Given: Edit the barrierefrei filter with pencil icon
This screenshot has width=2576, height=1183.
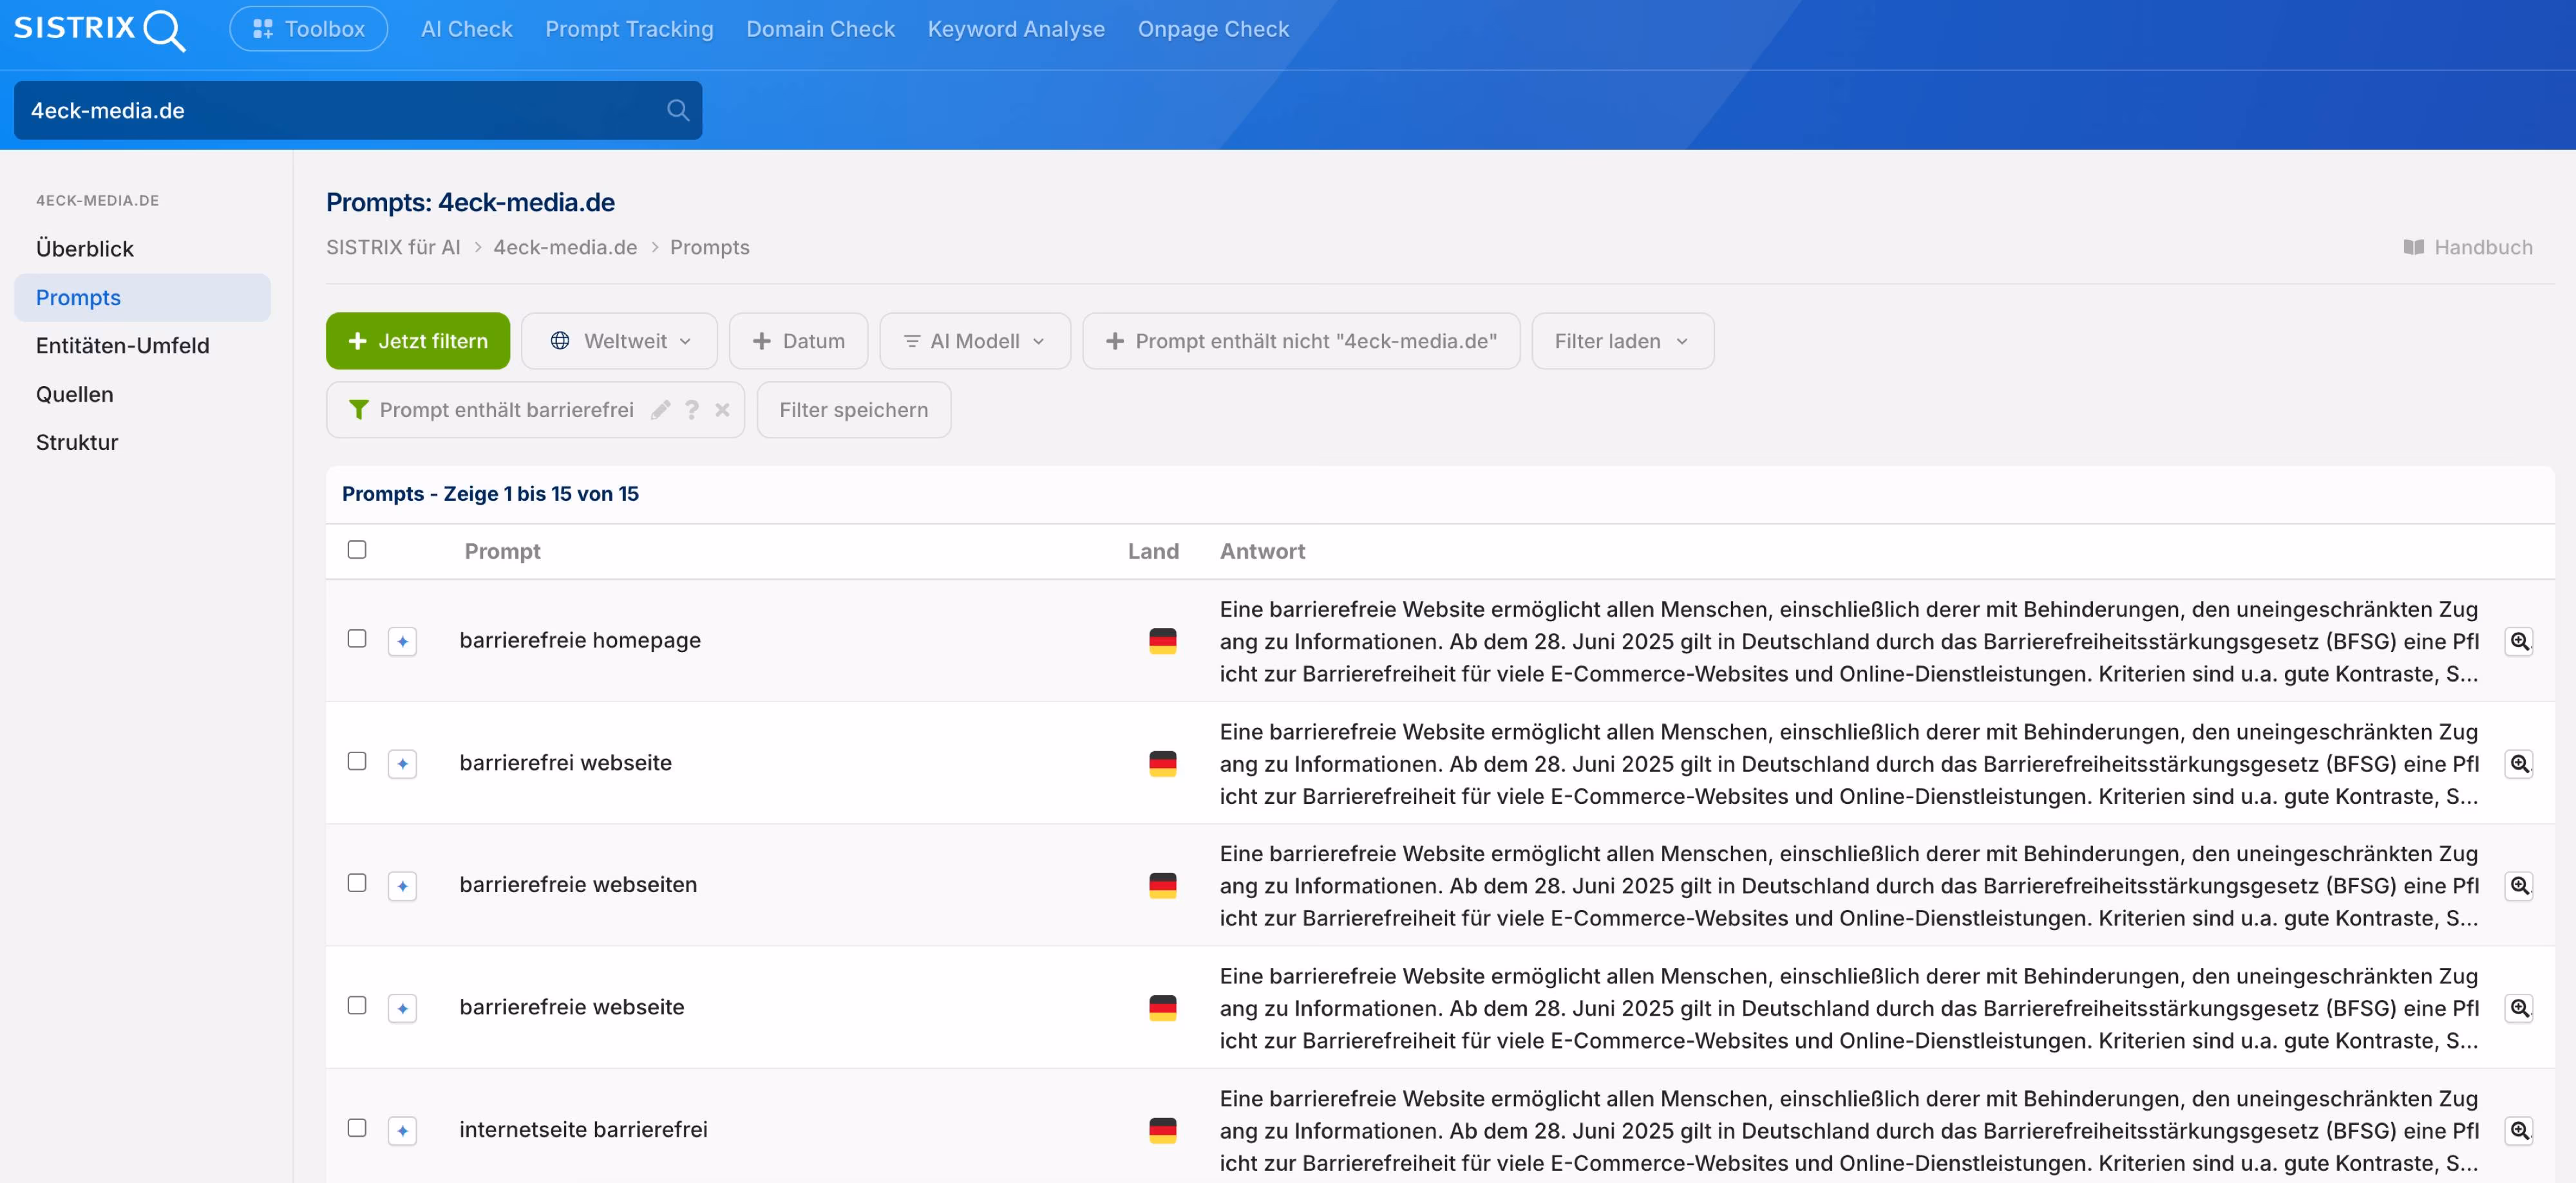Looking at the screenshot, I should coord(660,409).
